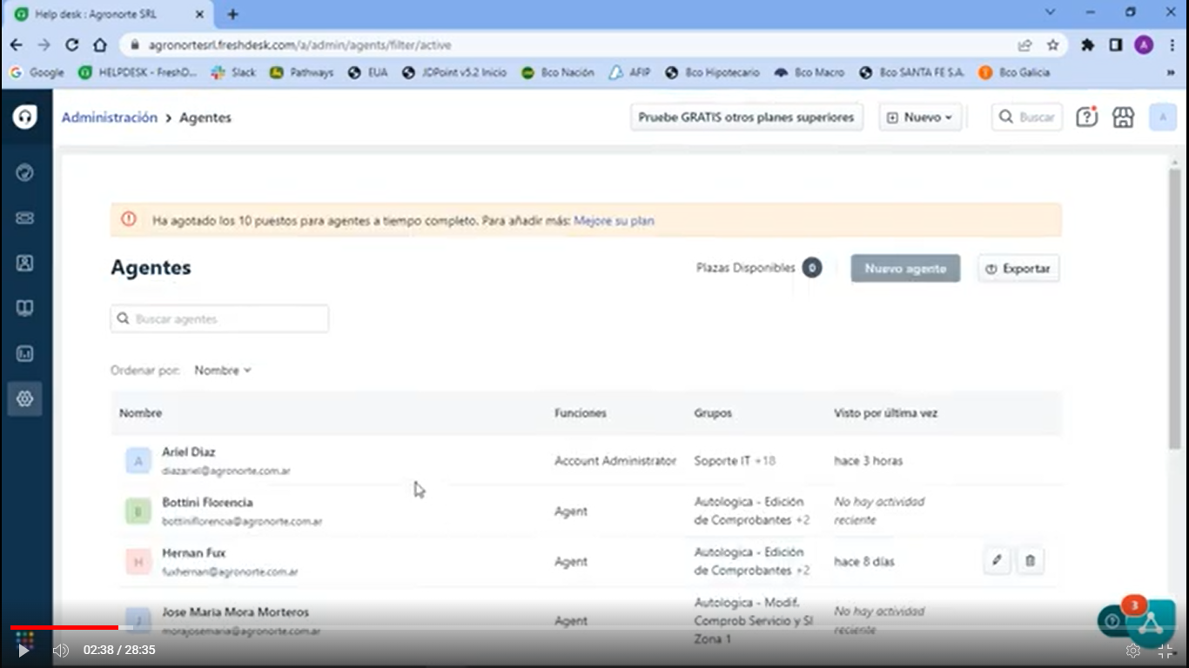Image resolution: width=1189 pixels, height=668 pixels.
Task: Mute the video with the speaker icon
Action: (60, 650)
